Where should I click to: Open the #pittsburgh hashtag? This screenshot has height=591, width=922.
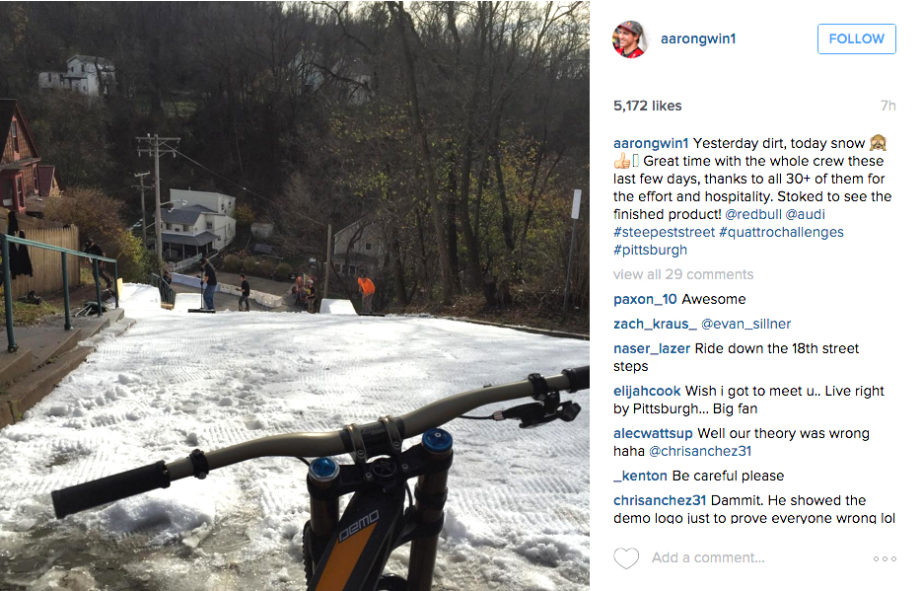[650, 250]
